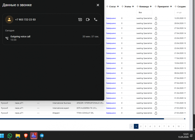Open WhatsApp from the taskbar
195x140 pixels.
10,136
